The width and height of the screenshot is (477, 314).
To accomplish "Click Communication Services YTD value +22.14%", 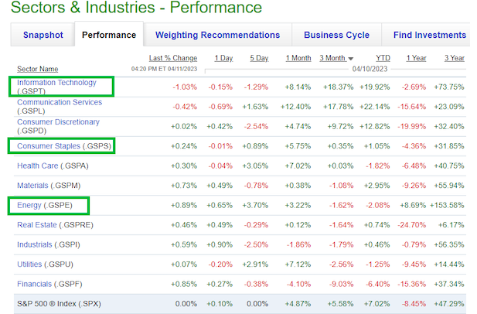I will pyautogui.click(x=374, y=107).
